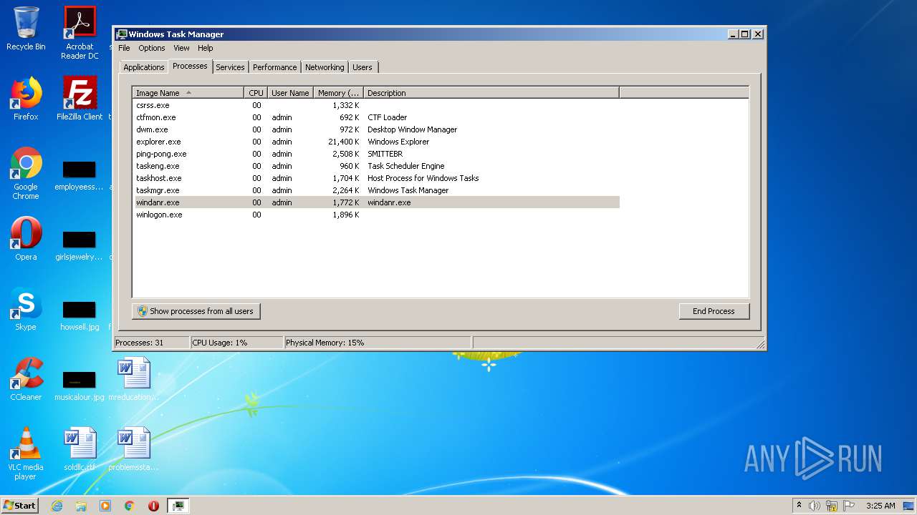Open employeess desktop file icon
This screenshot has width=917, height=515.
pyautogui.click(x=80, y=175)
